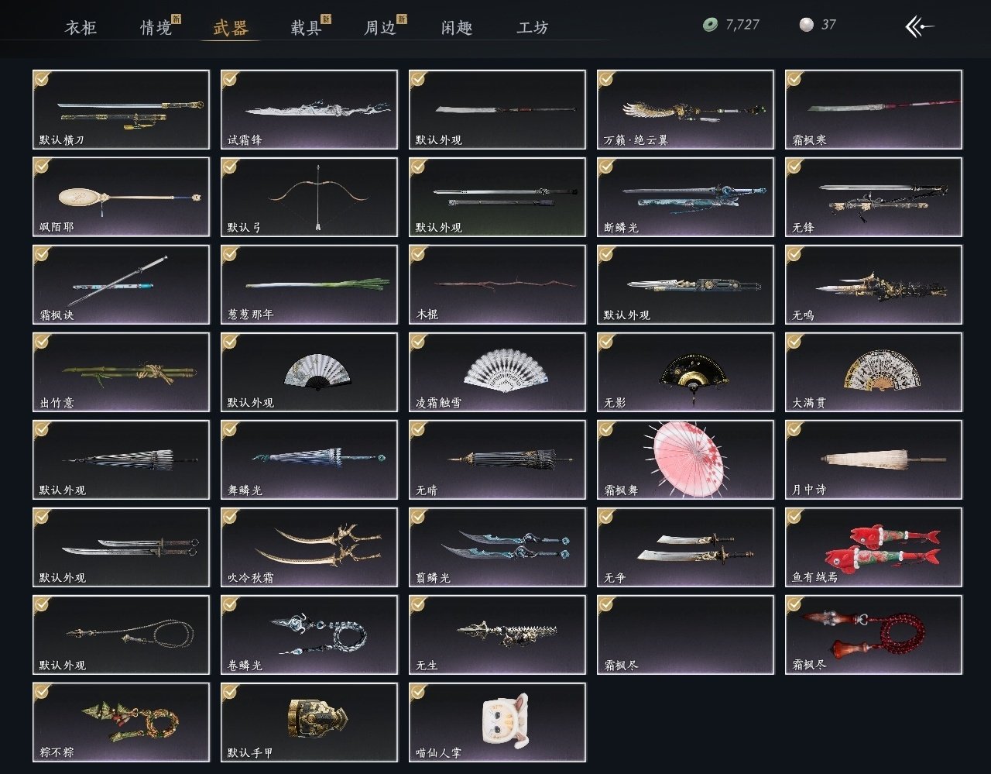Pick the 飒陌耶 spoon weapon
This screenshot has height=774, width=991.
[121, 197]
